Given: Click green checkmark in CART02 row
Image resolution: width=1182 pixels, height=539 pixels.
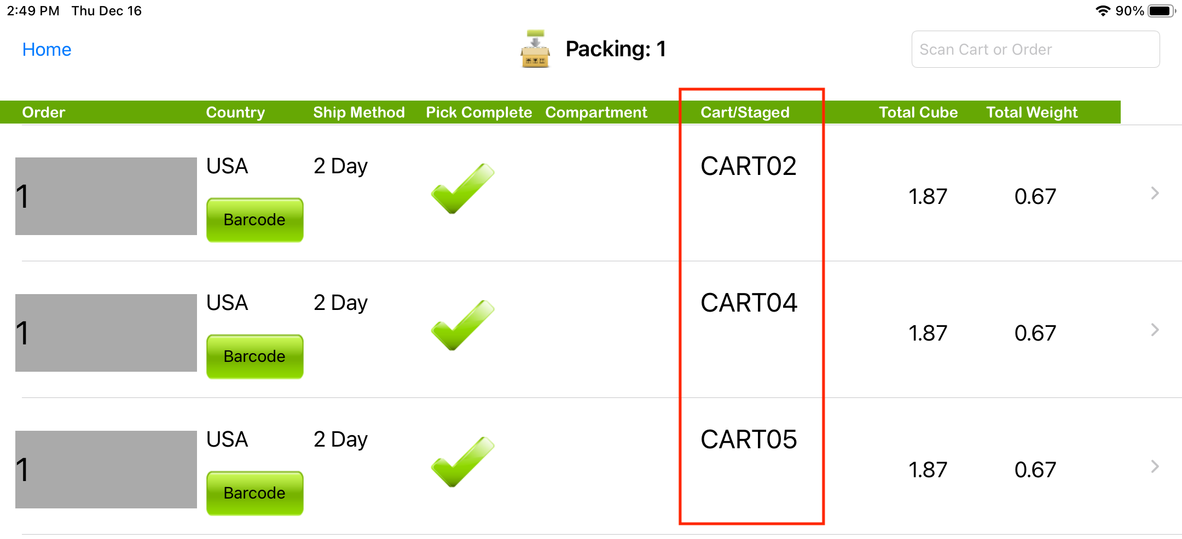Looking at the screenshot, I should click(x=462, y=189).
